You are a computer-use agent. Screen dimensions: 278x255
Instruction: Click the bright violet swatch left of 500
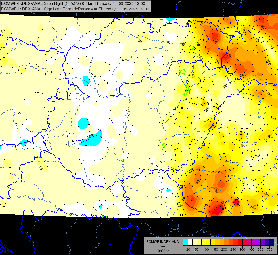258,242
